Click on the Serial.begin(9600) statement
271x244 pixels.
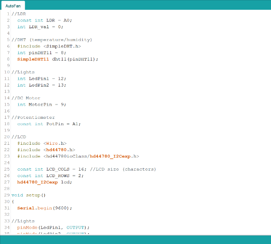pyautogui.click(x=44, y=208)
